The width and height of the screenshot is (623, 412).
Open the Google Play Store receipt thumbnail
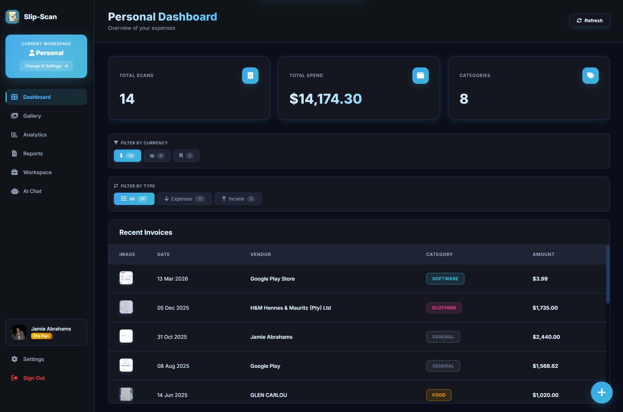tap(126, 278)
